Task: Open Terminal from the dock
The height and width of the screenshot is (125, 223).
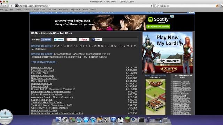Action: pos(141,119)
